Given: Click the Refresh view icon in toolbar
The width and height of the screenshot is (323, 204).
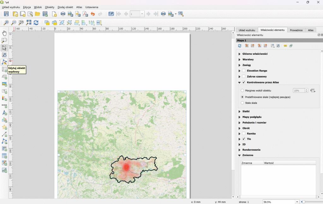Looking at the screenshot, I should [x=36, y=23].
